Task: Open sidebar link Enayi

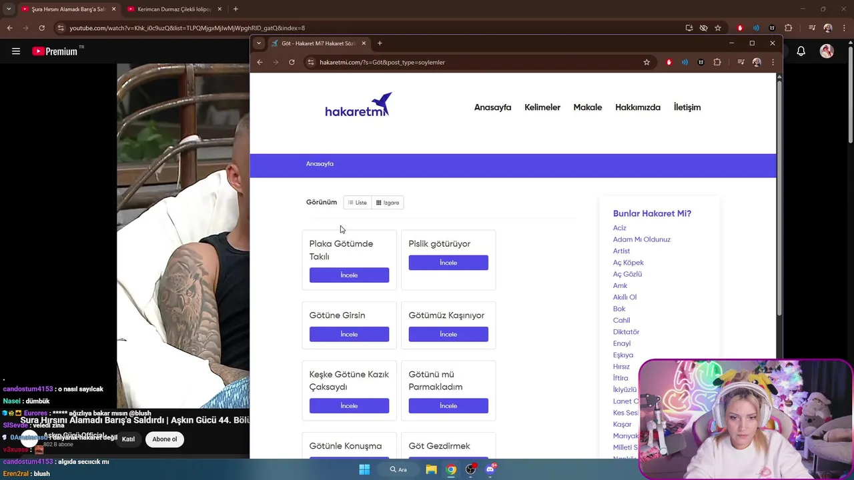Action: (622, 343)
